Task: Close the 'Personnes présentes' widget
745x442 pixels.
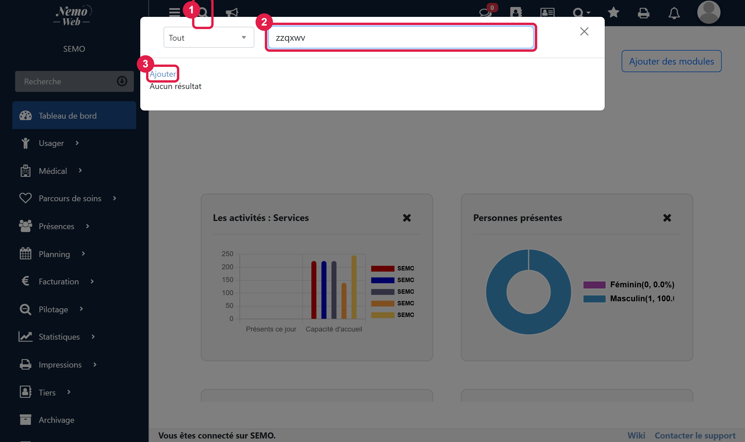Action: [667, 218]
